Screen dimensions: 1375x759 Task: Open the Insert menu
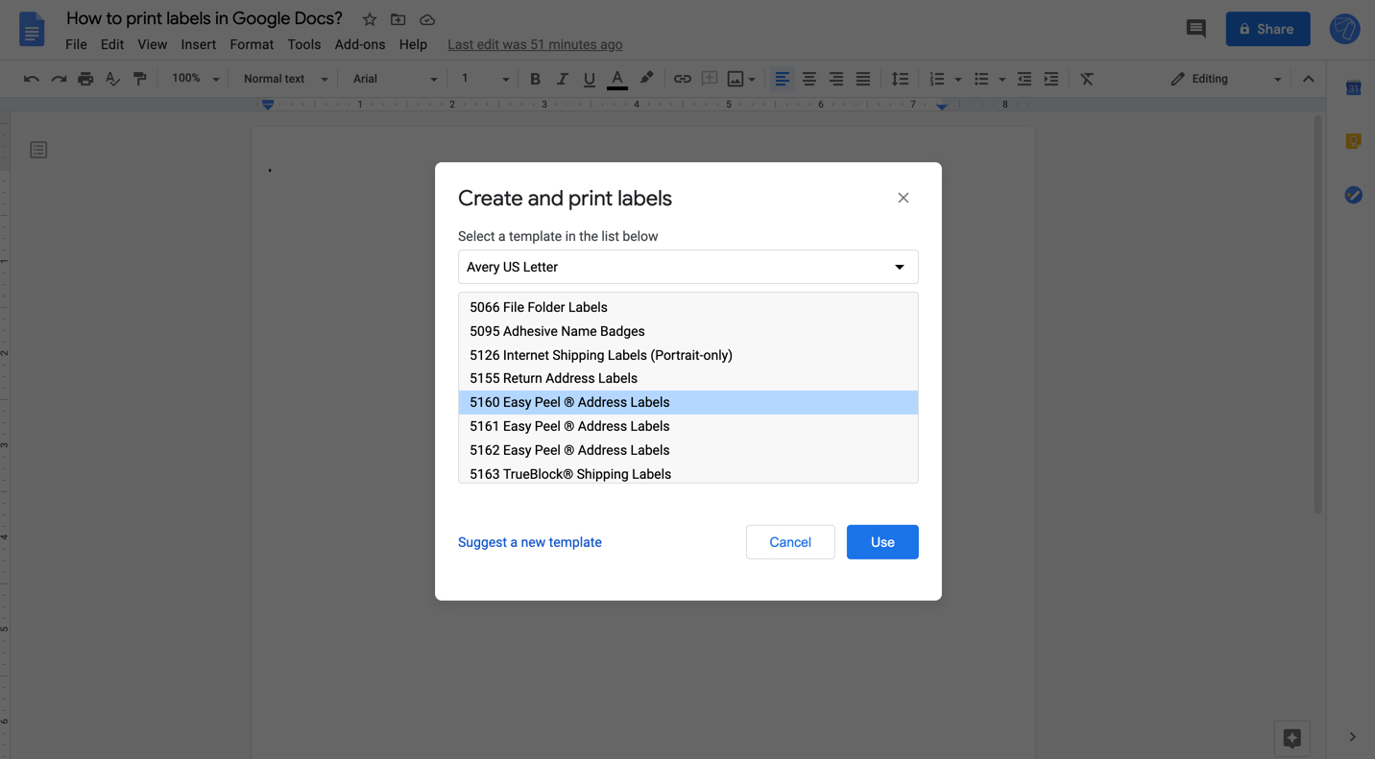198,44
